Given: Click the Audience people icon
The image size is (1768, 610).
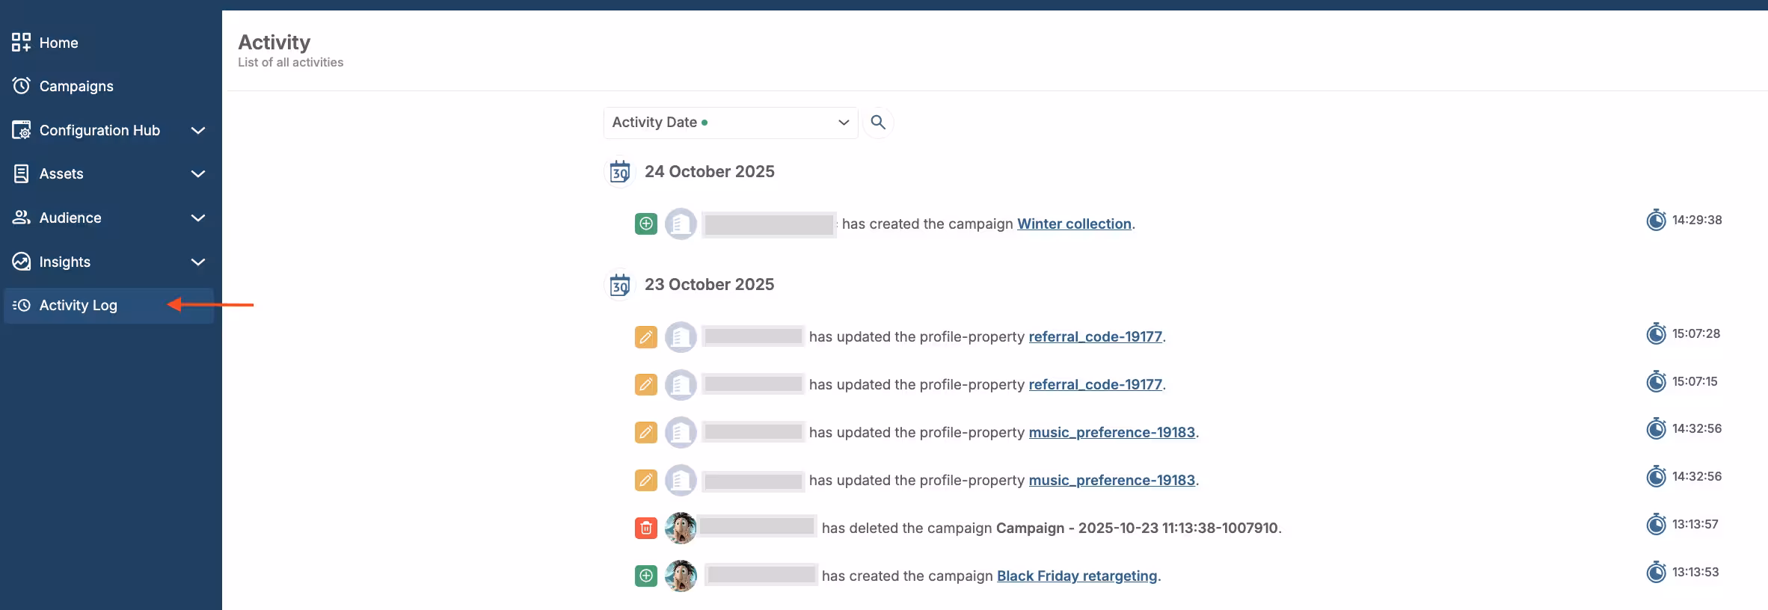Looking at the screenshot, I should 21,218.
